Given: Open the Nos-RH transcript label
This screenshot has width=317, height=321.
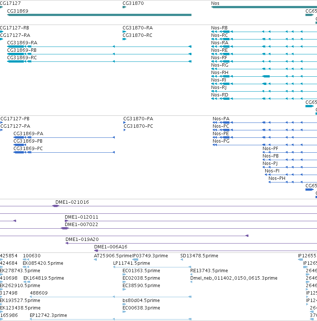Looking at the screenshot, I should coord(220,73).
